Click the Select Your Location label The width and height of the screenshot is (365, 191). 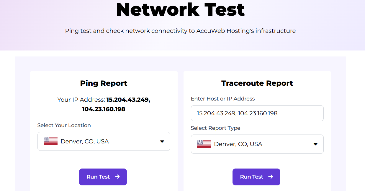pos(64,125)
